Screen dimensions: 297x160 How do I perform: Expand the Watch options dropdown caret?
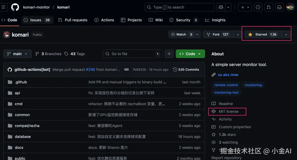[x=197, y=34]
